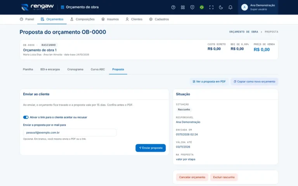The image size is (298, 186).
Task: Select the Proposta tab
Action: click(118, 69)
